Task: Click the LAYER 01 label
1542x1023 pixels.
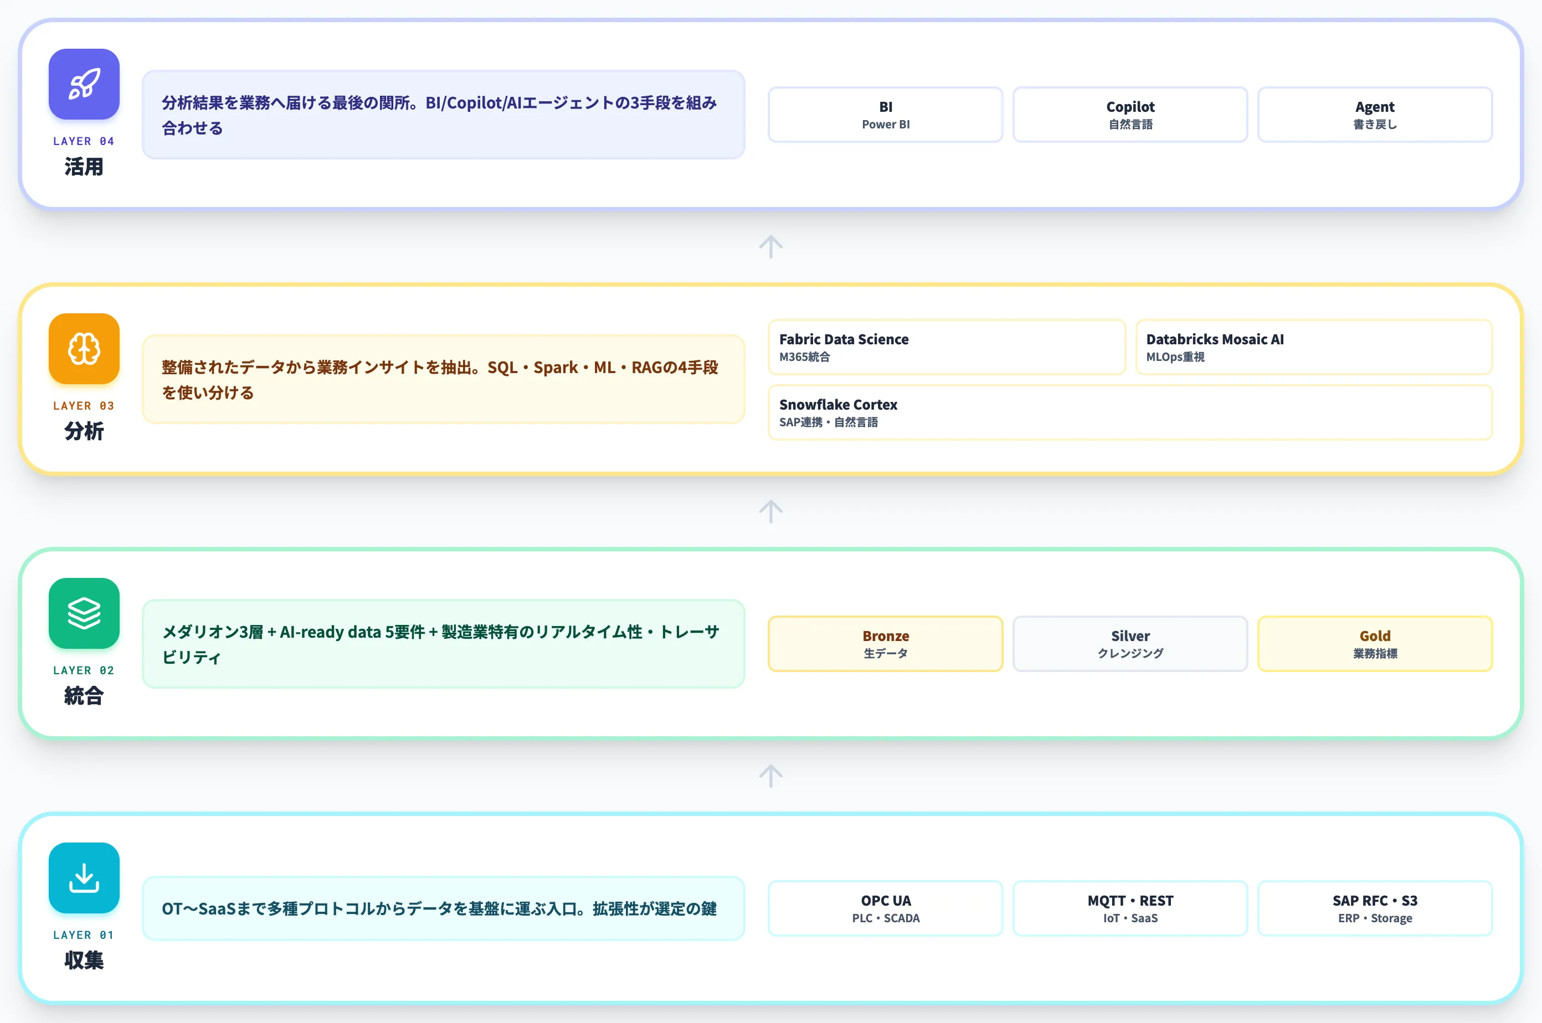Action: coord(84,935)
